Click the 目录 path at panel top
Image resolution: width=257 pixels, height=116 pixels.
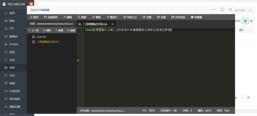tap(51, 24)
